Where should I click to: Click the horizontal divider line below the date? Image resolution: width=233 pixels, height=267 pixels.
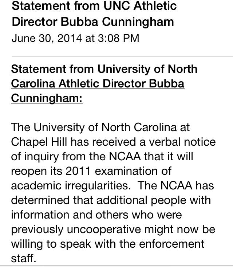coord(122,56)
